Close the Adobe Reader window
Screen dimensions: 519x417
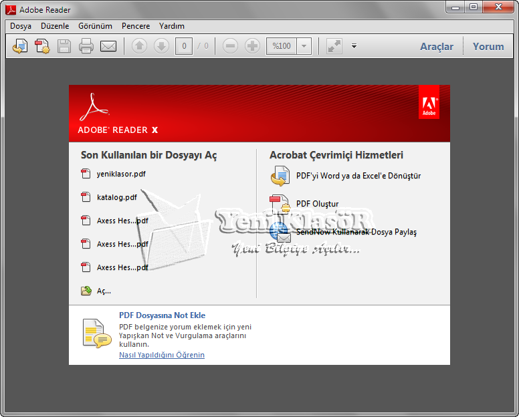click(x=498, y=7)
